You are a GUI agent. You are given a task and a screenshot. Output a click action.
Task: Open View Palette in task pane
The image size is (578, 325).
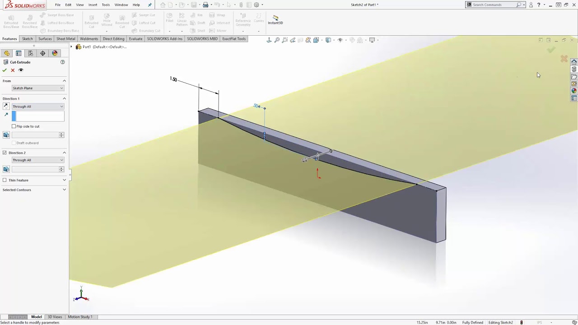click(574, 84)
